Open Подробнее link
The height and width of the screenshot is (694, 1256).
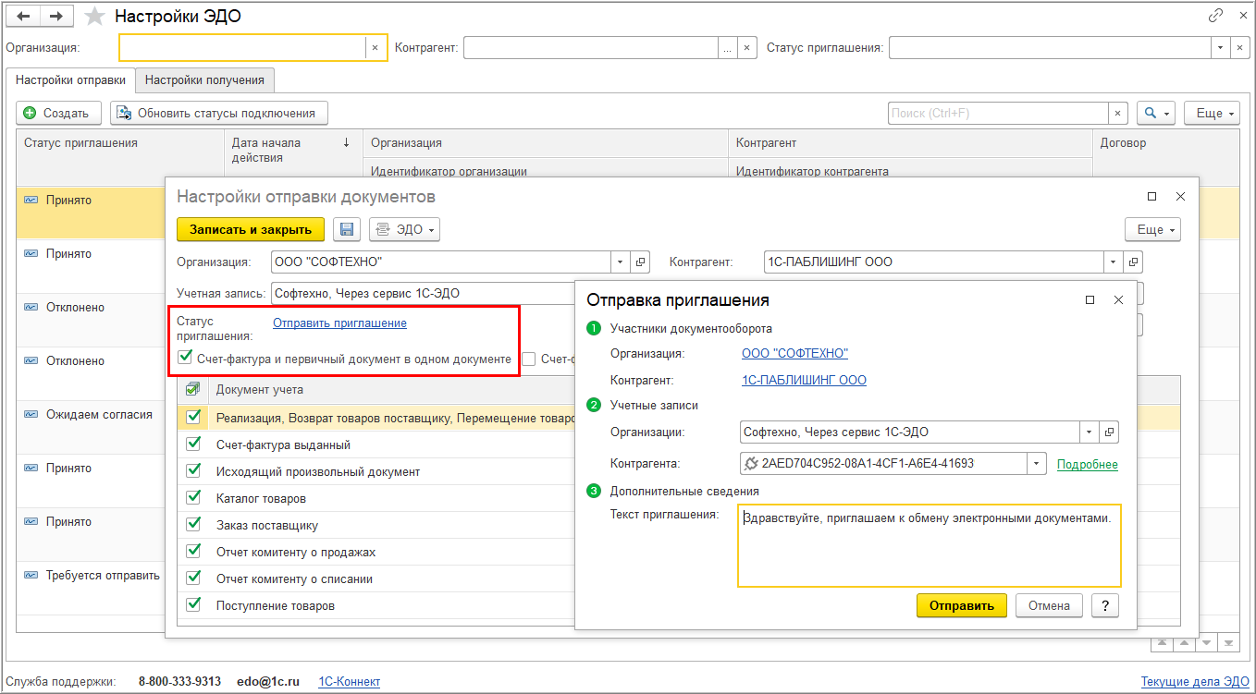click(1088, 465)
